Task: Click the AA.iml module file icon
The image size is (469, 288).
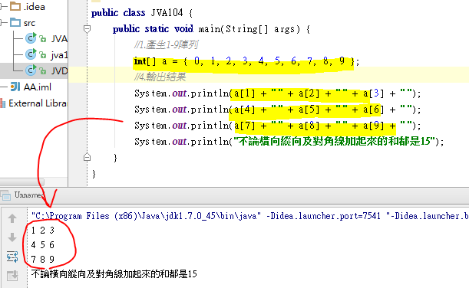Action: (x=15, y=87)
